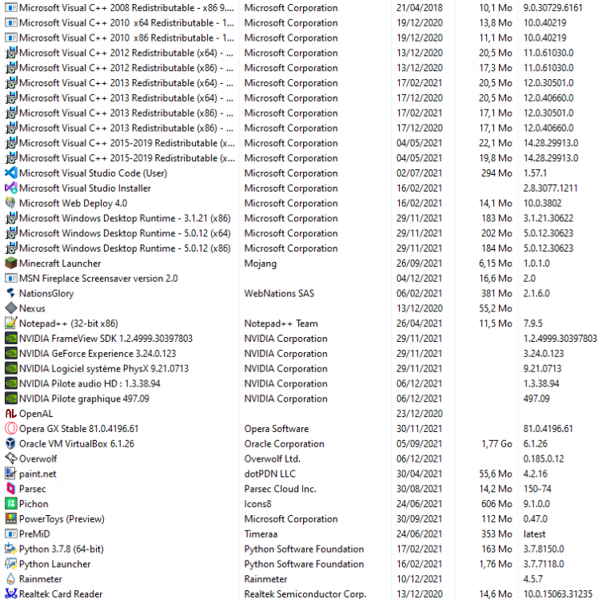This screenshot has width=598, height=599.
Task: Select Microsoft Visual Studio Installer entry
Action: point(299,188)
